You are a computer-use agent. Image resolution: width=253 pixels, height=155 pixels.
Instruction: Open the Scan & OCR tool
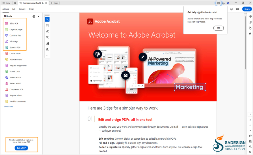click(x=13, y=71)
